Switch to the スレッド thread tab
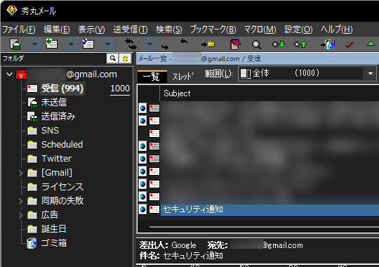The image size is (379, 267). coord(183,77)
